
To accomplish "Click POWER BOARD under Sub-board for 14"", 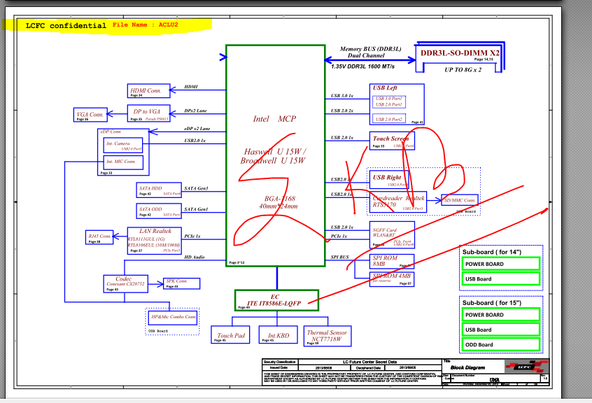I will point(500,264).
